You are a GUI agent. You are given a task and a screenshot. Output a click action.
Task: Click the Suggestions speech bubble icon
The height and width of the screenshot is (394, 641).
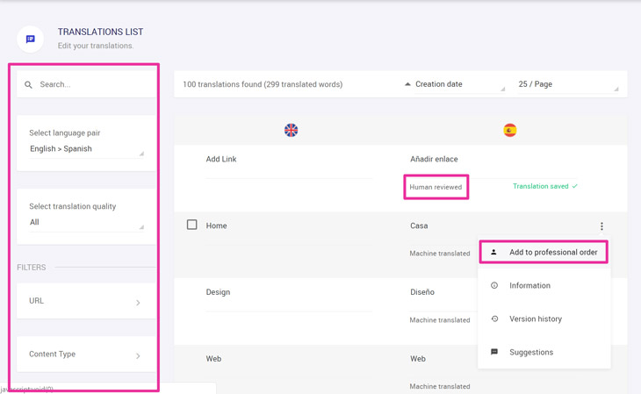coord(494,352)
